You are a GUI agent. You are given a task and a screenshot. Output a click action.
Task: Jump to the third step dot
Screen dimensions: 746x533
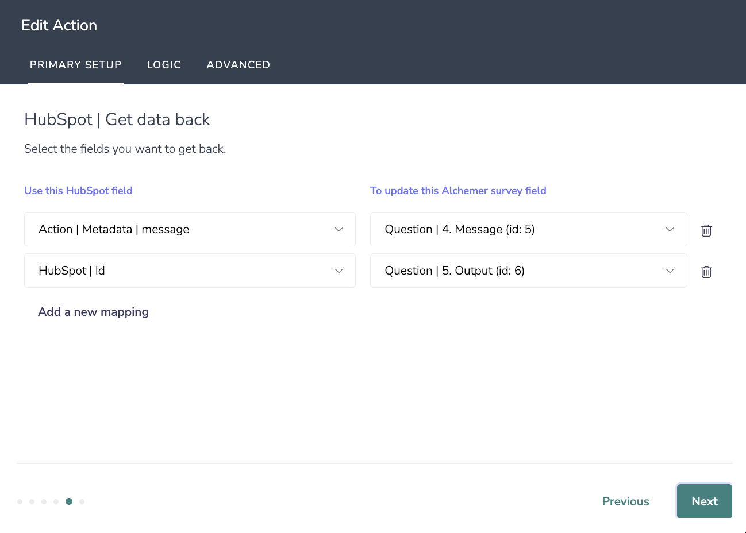44,501
